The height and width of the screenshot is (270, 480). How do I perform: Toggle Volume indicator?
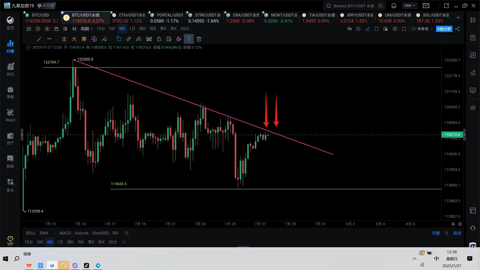pos(81,233)
